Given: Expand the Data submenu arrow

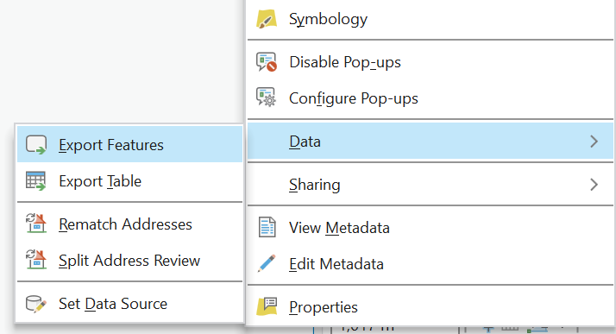Looking at the screenshot, I should click(594, 142).
